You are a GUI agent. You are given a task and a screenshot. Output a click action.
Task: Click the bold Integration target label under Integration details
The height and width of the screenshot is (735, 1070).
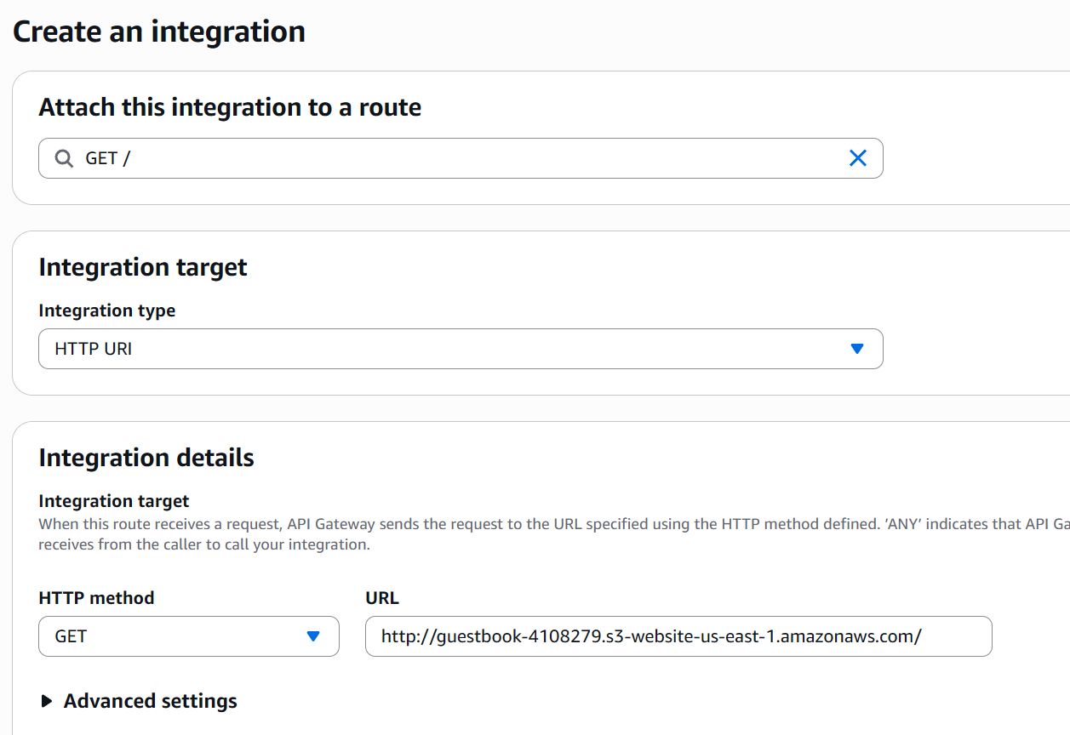click(x=114, y=501)
